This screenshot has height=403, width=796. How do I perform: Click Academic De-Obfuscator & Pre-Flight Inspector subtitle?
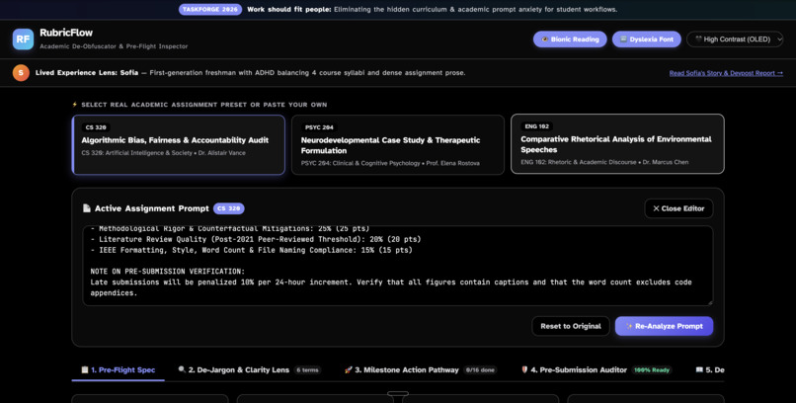(114, 46)
